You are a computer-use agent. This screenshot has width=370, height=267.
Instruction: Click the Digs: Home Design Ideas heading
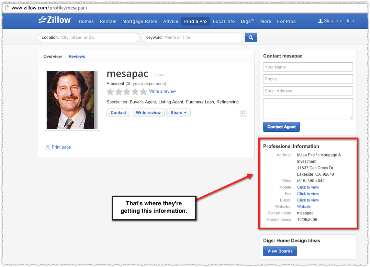292,241
